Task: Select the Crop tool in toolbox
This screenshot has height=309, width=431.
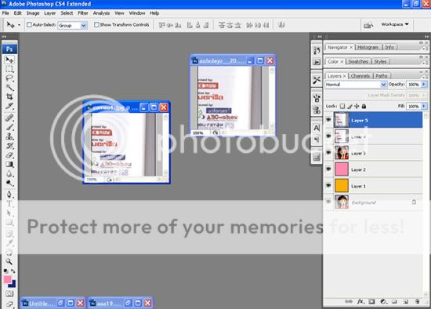Action: tap(9, 96)
